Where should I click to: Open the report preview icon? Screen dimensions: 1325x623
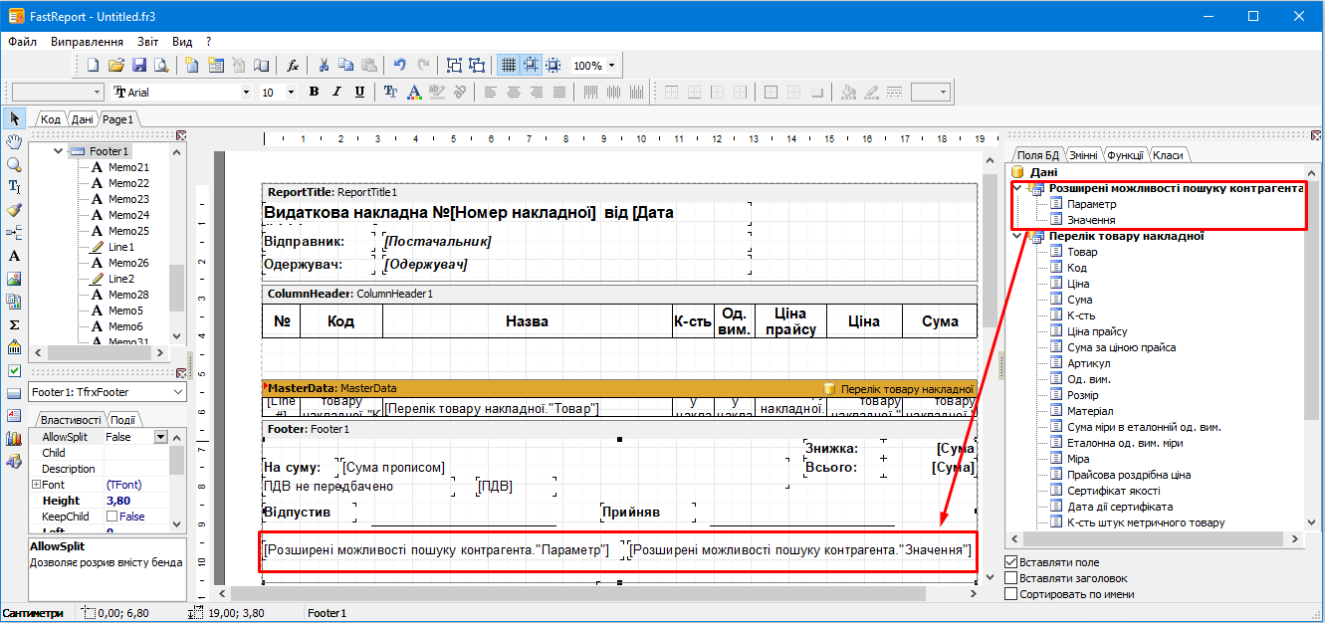pyautogui.click(x=162, y=66)
